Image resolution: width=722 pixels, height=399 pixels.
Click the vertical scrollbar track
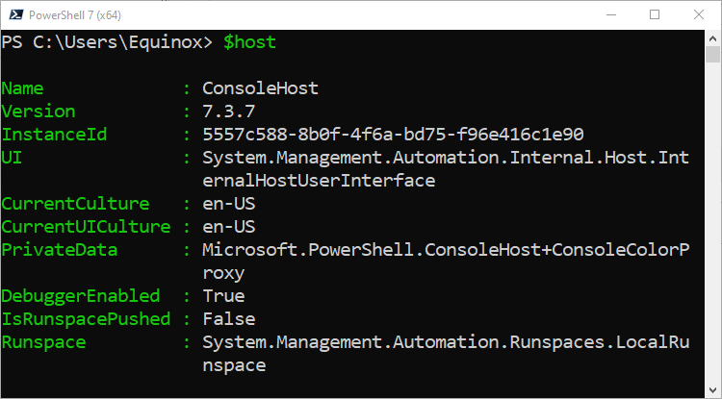[712, 240]
